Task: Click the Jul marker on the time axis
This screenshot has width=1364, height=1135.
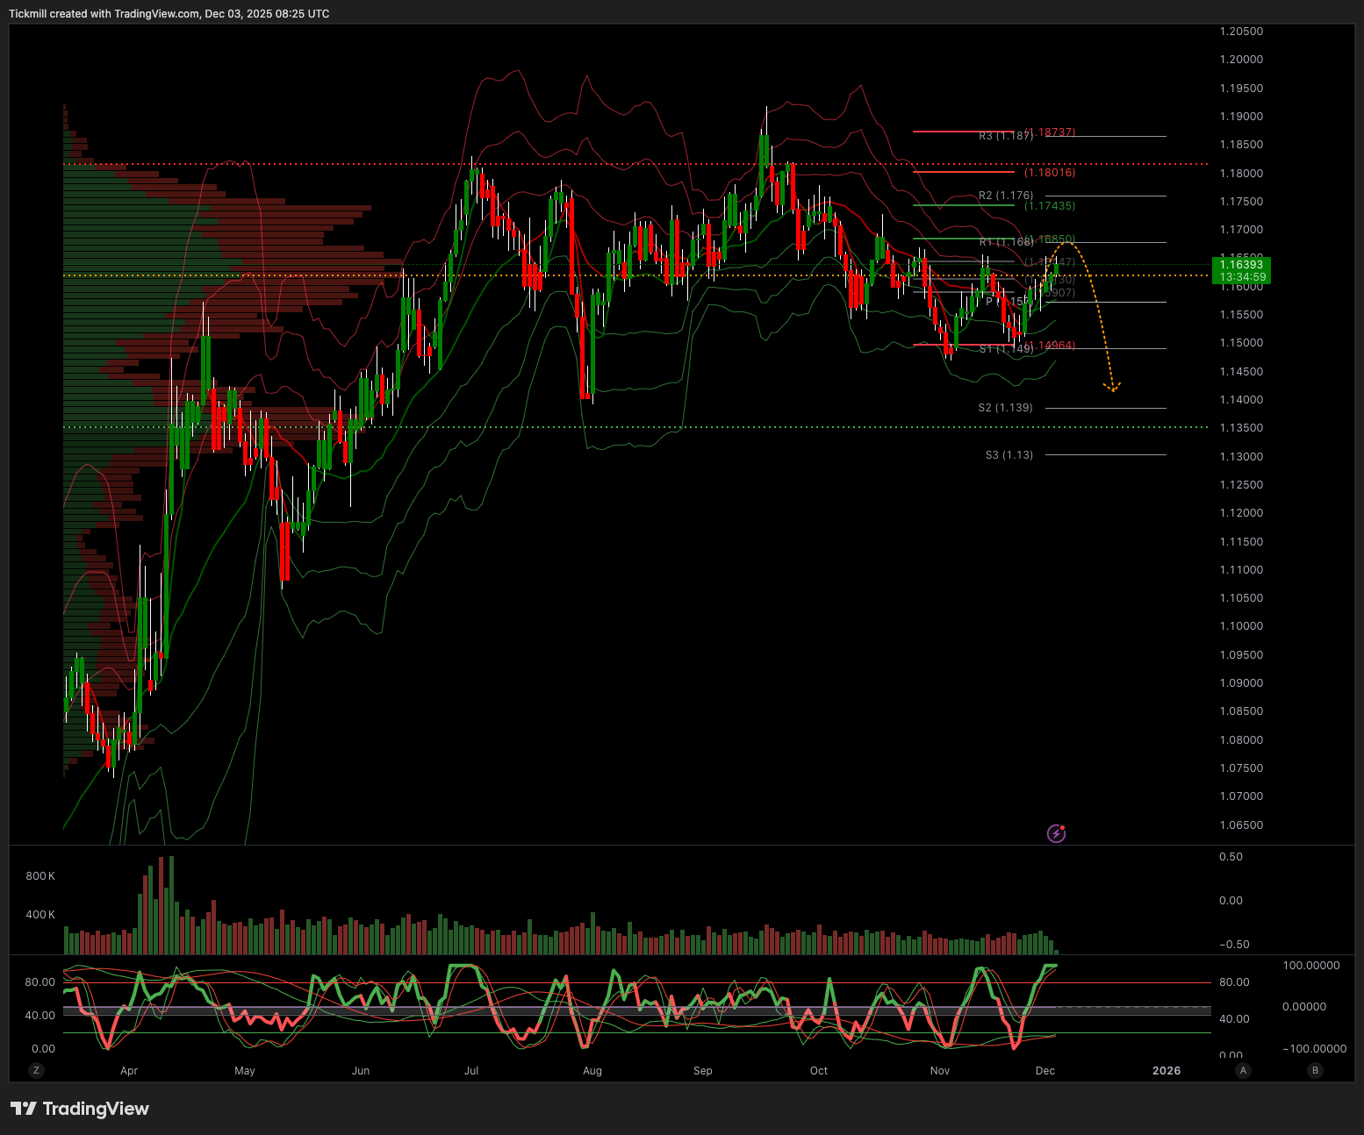Action: coord(471,1070)
